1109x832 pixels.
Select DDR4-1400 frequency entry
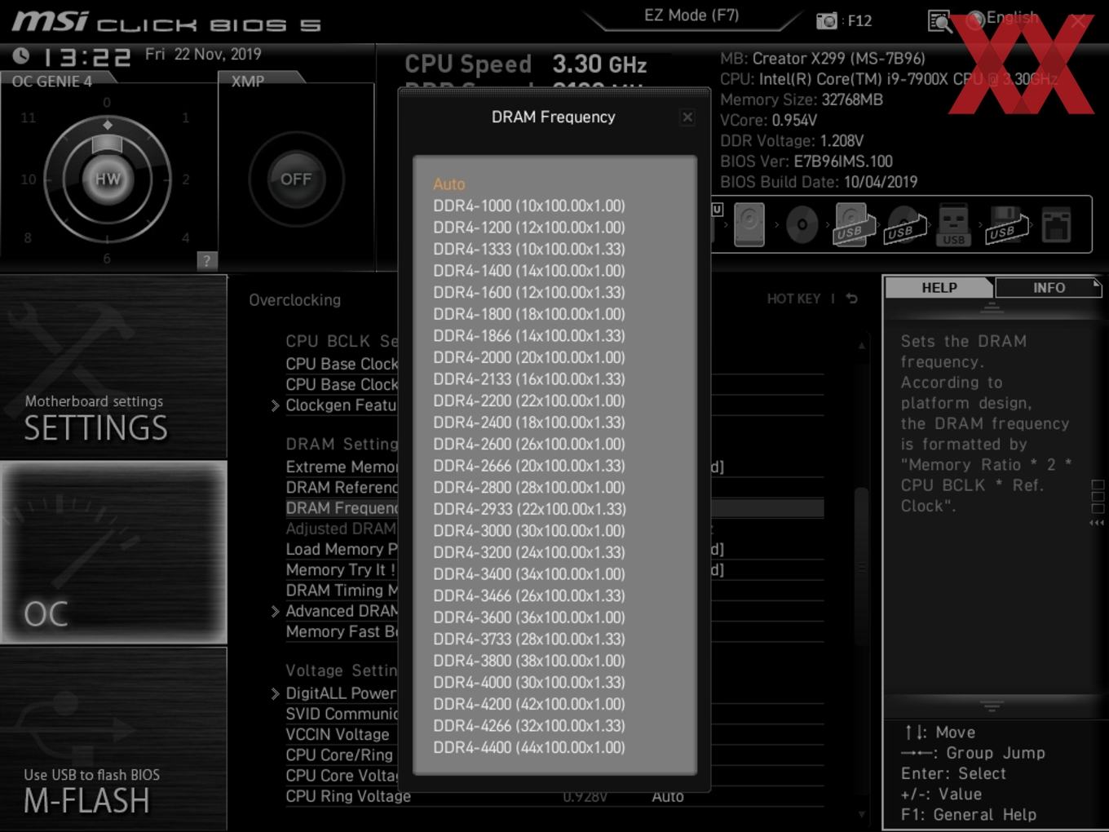[x=529, y=271]
